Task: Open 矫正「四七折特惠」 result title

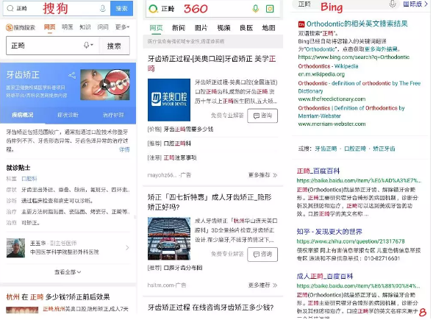Action: coord(210,202)
